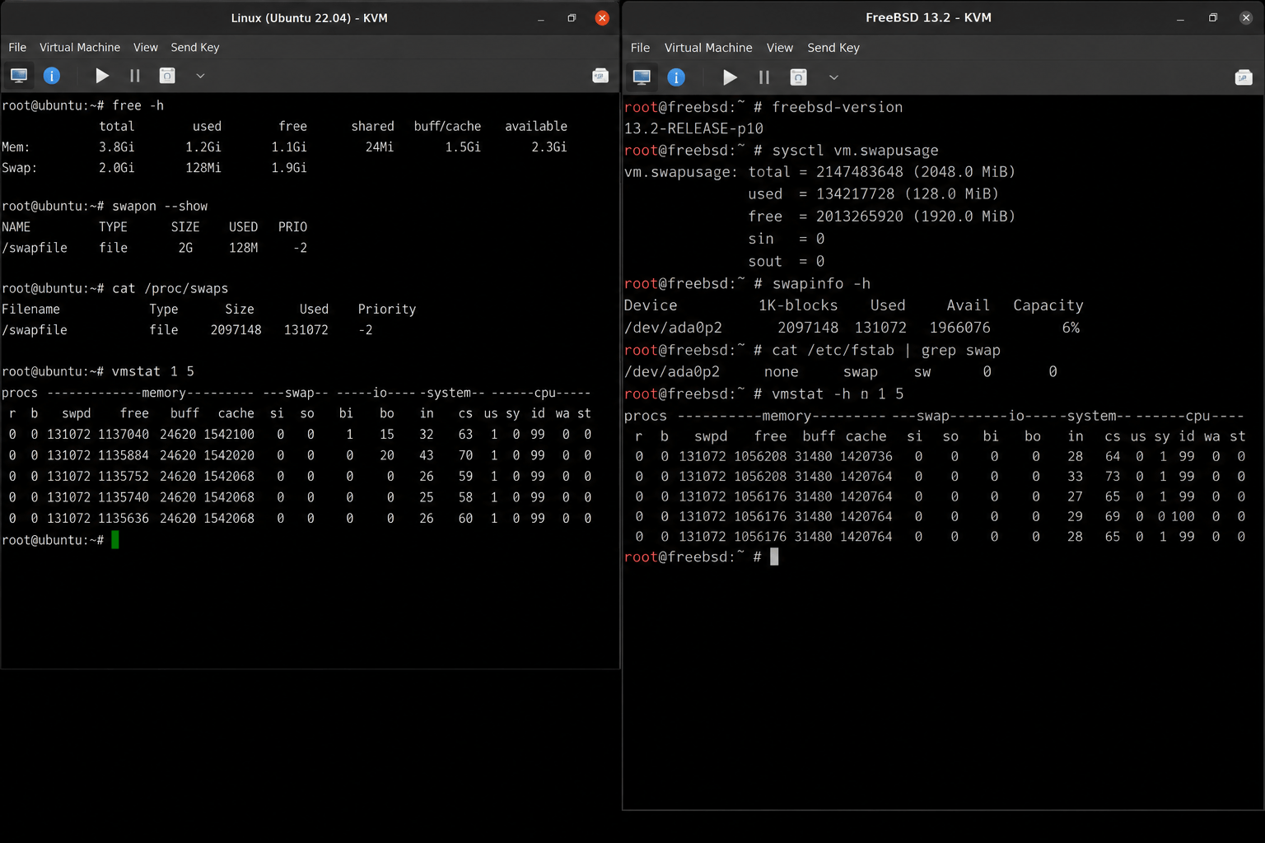Viewport: 1265px width, 843px height.
Task: Open Virtual Machine menu in Ubuntu window
Action: [x=80, y=47]
